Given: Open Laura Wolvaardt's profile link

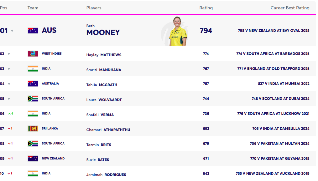Looking at the screenshot, I should [x=104, y=100].
